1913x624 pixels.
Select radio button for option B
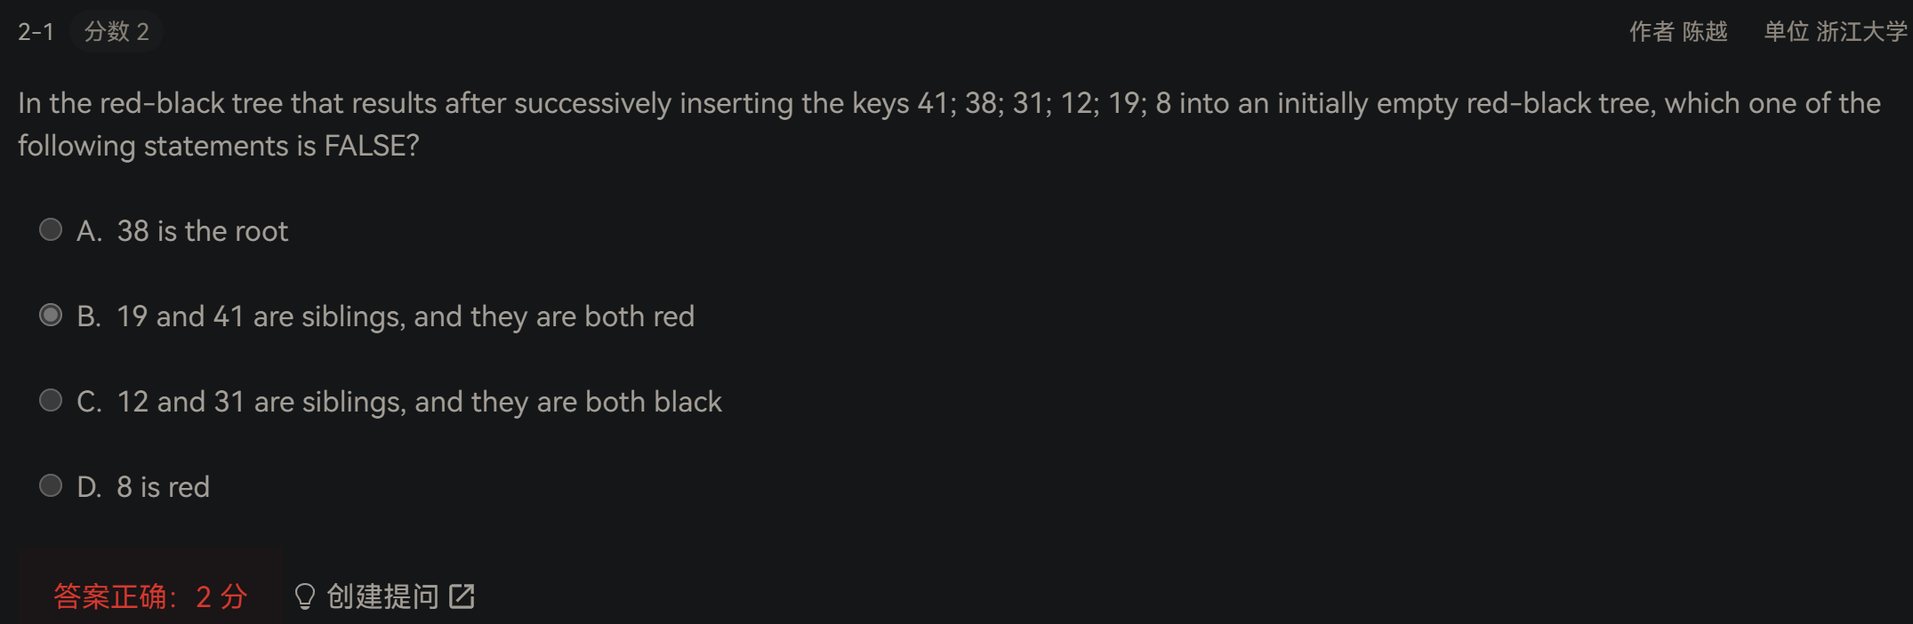coord(51,316)
